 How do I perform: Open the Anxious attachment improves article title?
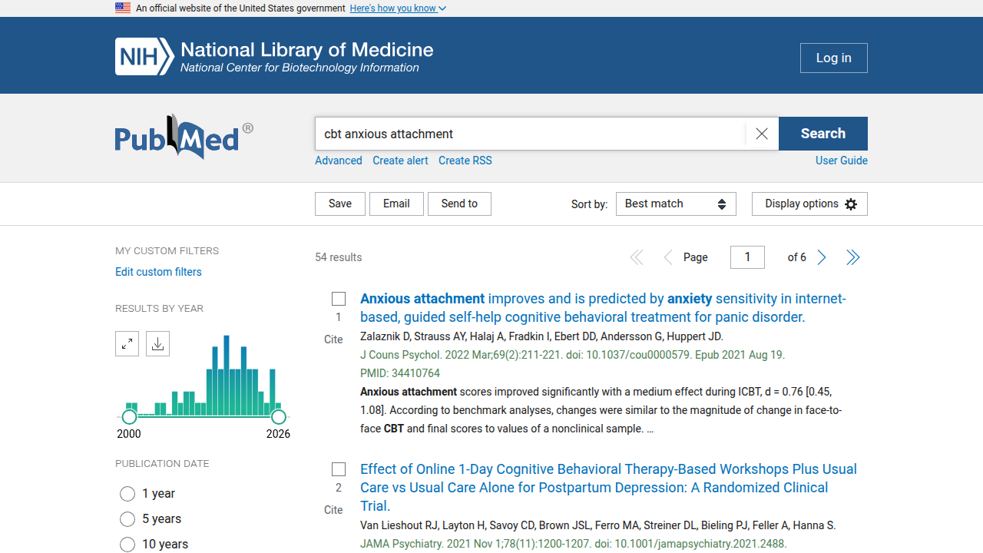point(603,308)
